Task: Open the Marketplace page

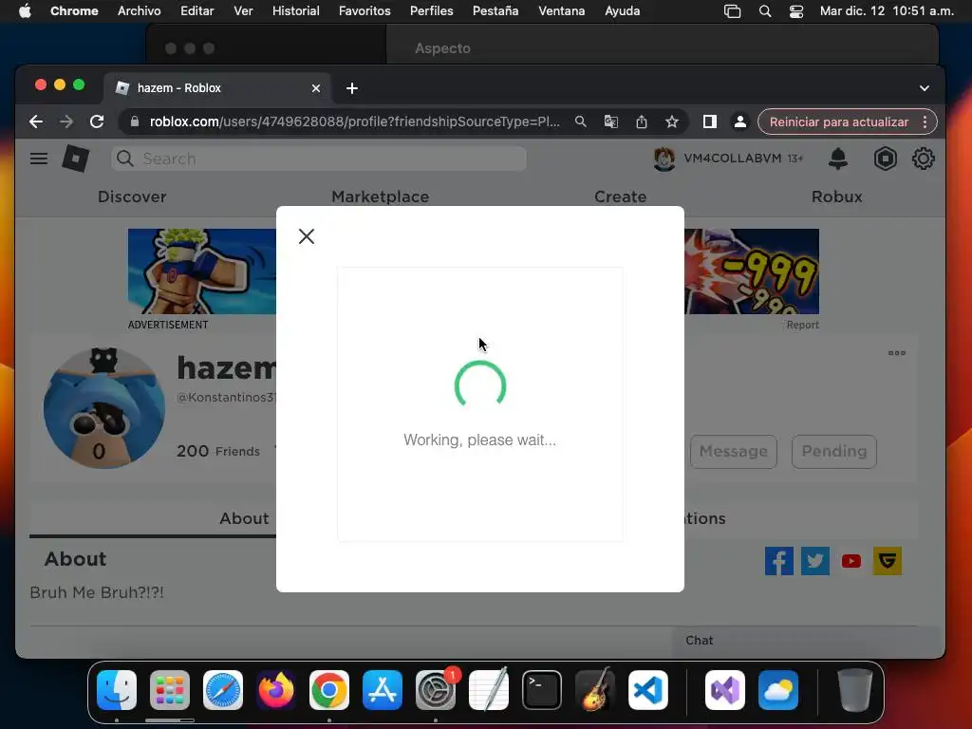Action: (x=380, y=197)
